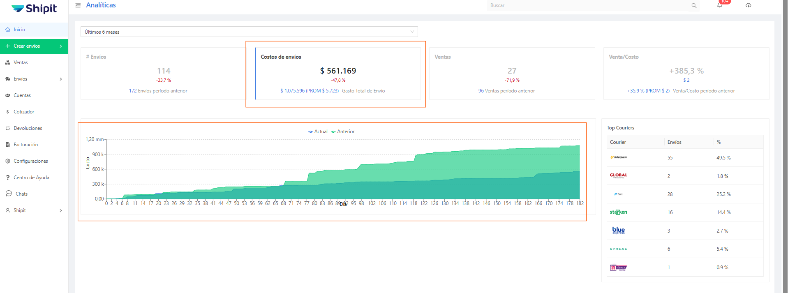The height and width of the screenshot is (293, 788).
Task: Expand the Envíos submenu chevron
Action: click(x=61, y=79)
